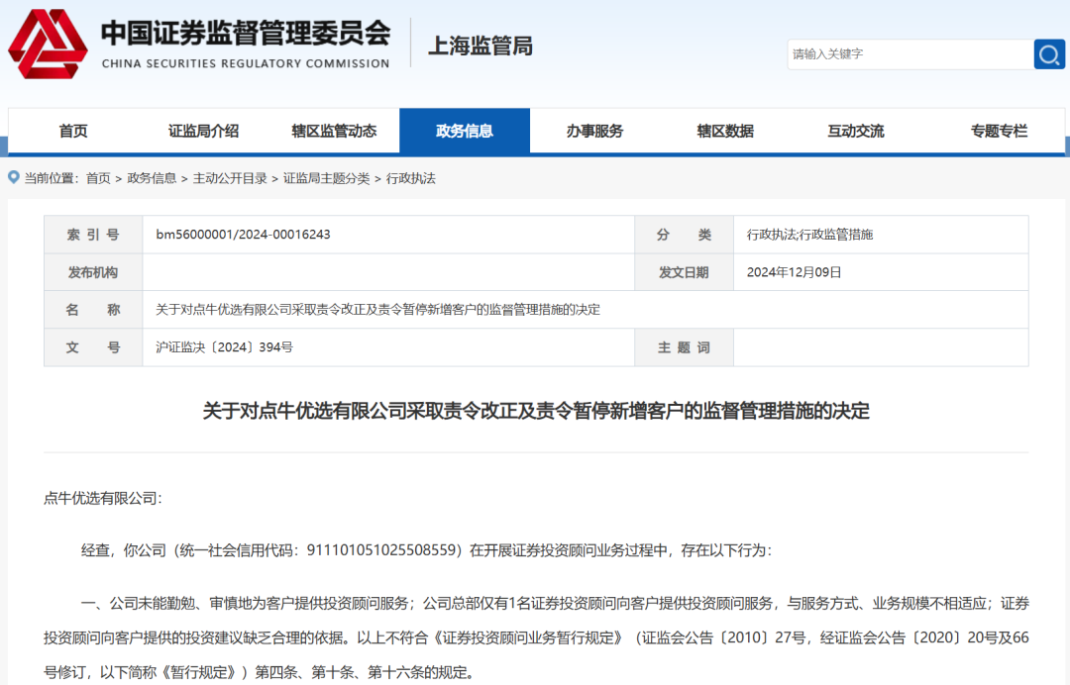Switch to the 辖区数据 tab
Image resolution: width=1070 pixels, height=685 pixels.
click(x=725, y=131)
